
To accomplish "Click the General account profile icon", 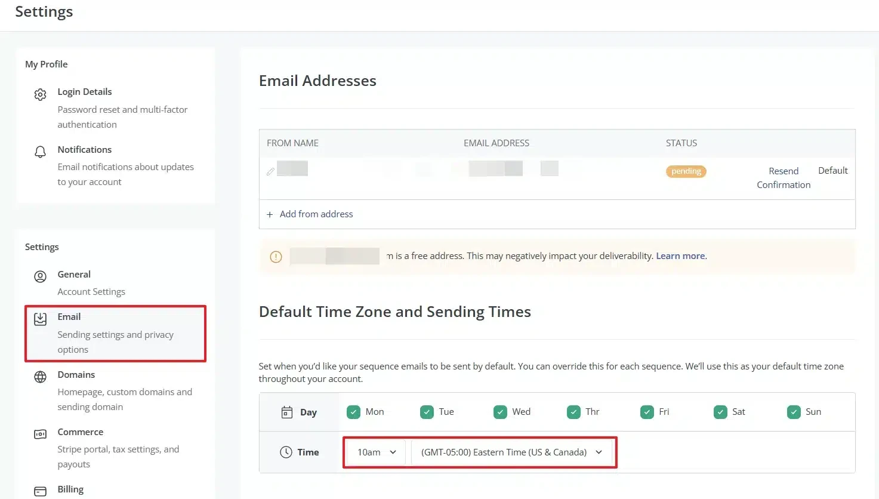I will click(x=40, y=276).
